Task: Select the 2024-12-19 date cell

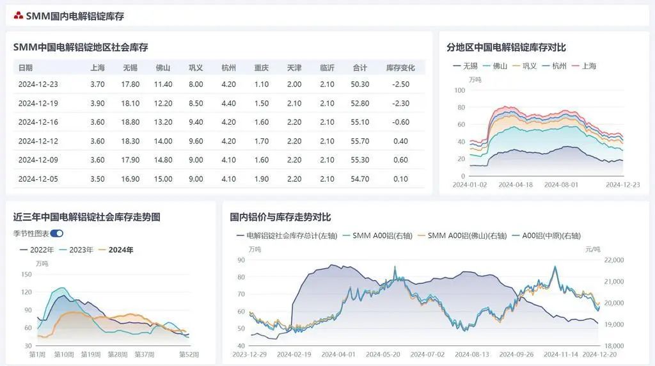Action: tap(38, 103)
